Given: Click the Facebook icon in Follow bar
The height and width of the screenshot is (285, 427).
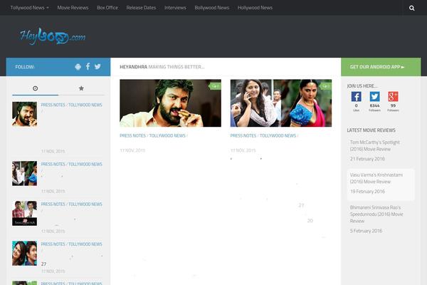Looking at the screenshot, I should pos(88,66).
